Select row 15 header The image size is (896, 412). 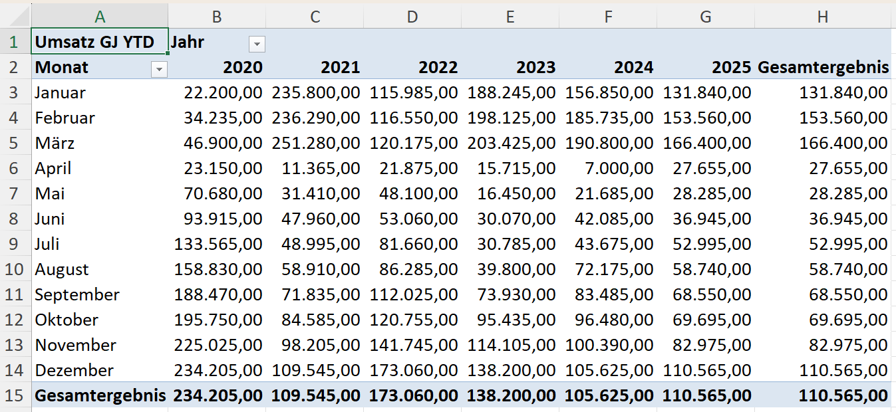[14, 395]
